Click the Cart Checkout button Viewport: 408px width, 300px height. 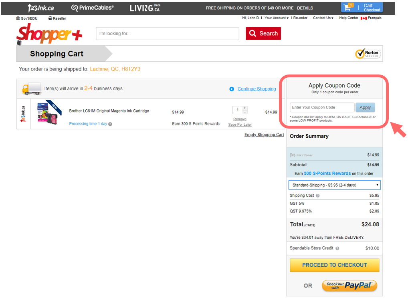(362, 8)
